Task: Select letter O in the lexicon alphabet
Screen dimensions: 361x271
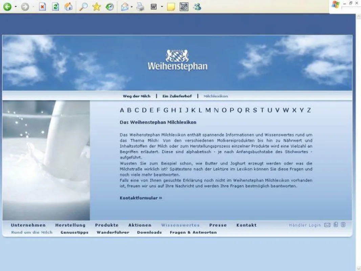Action: click(224, 110)
